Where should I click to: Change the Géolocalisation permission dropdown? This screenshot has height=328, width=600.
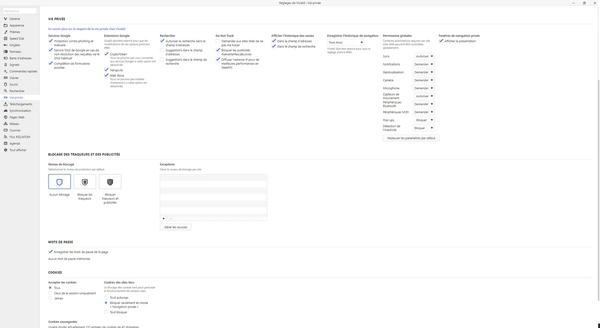[x=423, y=72]
